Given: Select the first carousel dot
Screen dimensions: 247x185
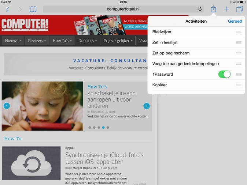Looking at the screenshot, I should point(90,128).
